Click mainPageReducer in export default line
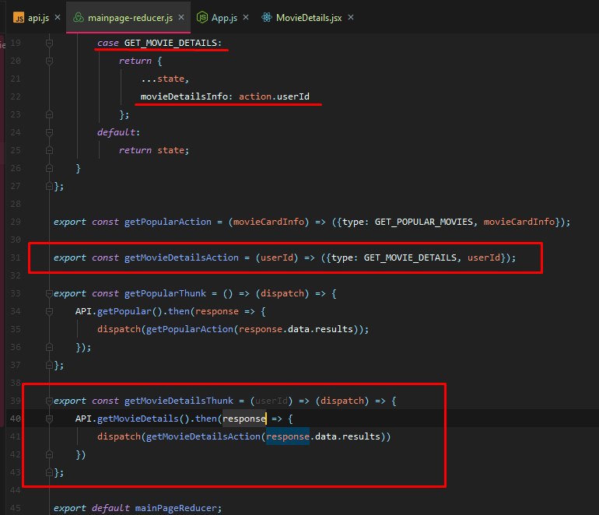The height and width of the screenshot is (515, 599). [x=176, y=508]
